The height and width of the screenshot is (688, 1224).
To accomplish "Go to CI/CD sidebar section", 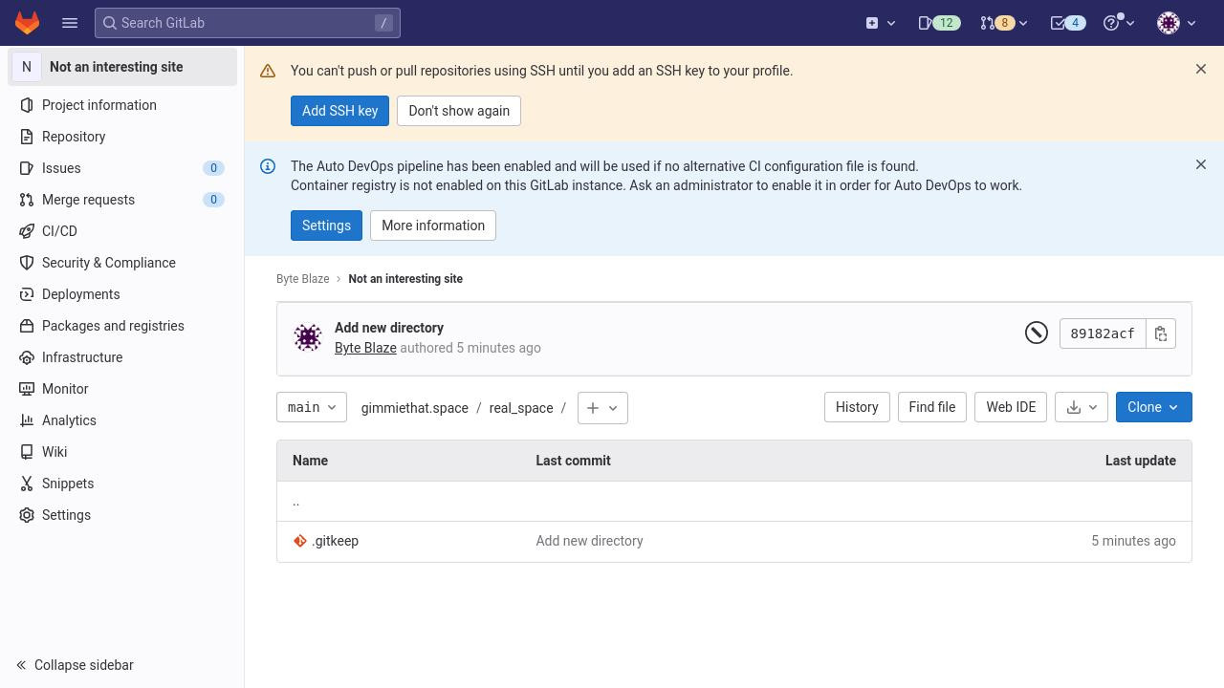I will (59, 231).
